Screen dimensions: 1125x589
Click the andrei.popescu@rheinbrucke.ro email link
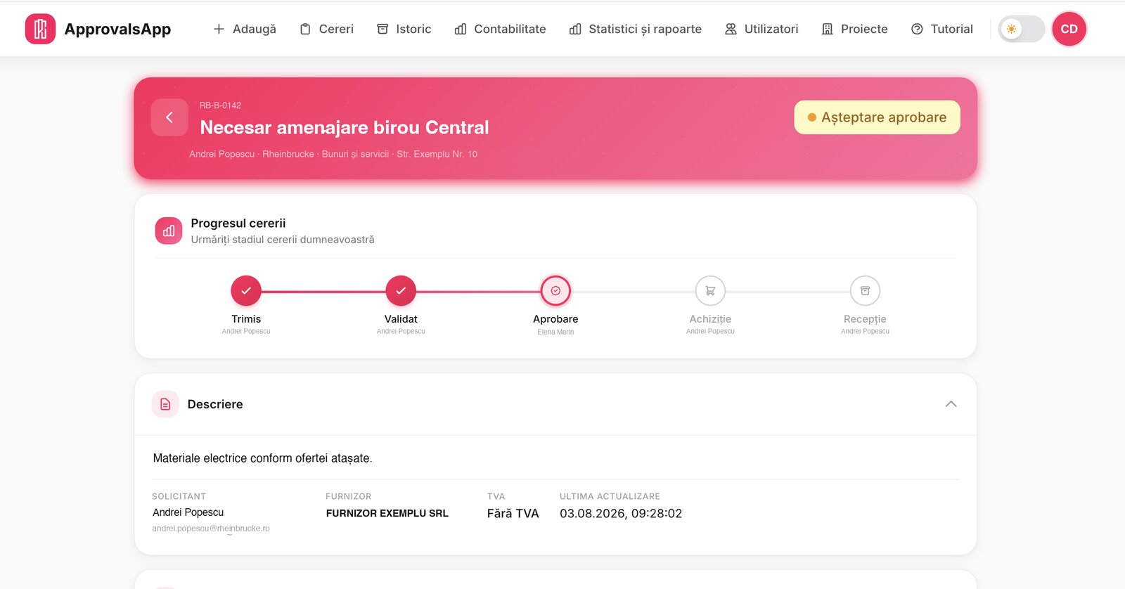pos(211,529)
